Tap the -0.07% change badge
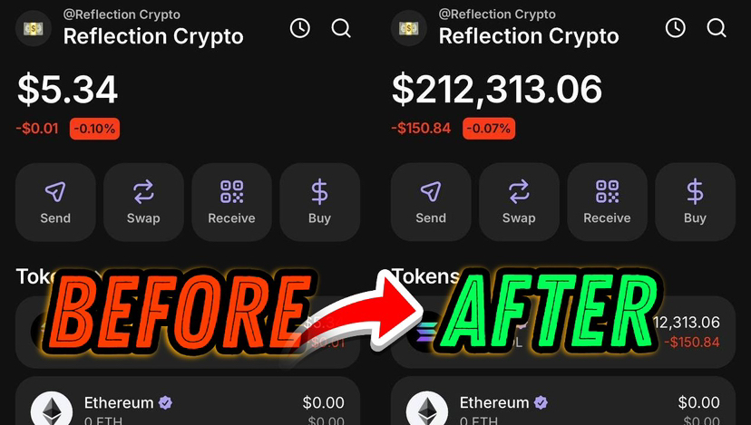Screen dimensions: 751x425 489,129
